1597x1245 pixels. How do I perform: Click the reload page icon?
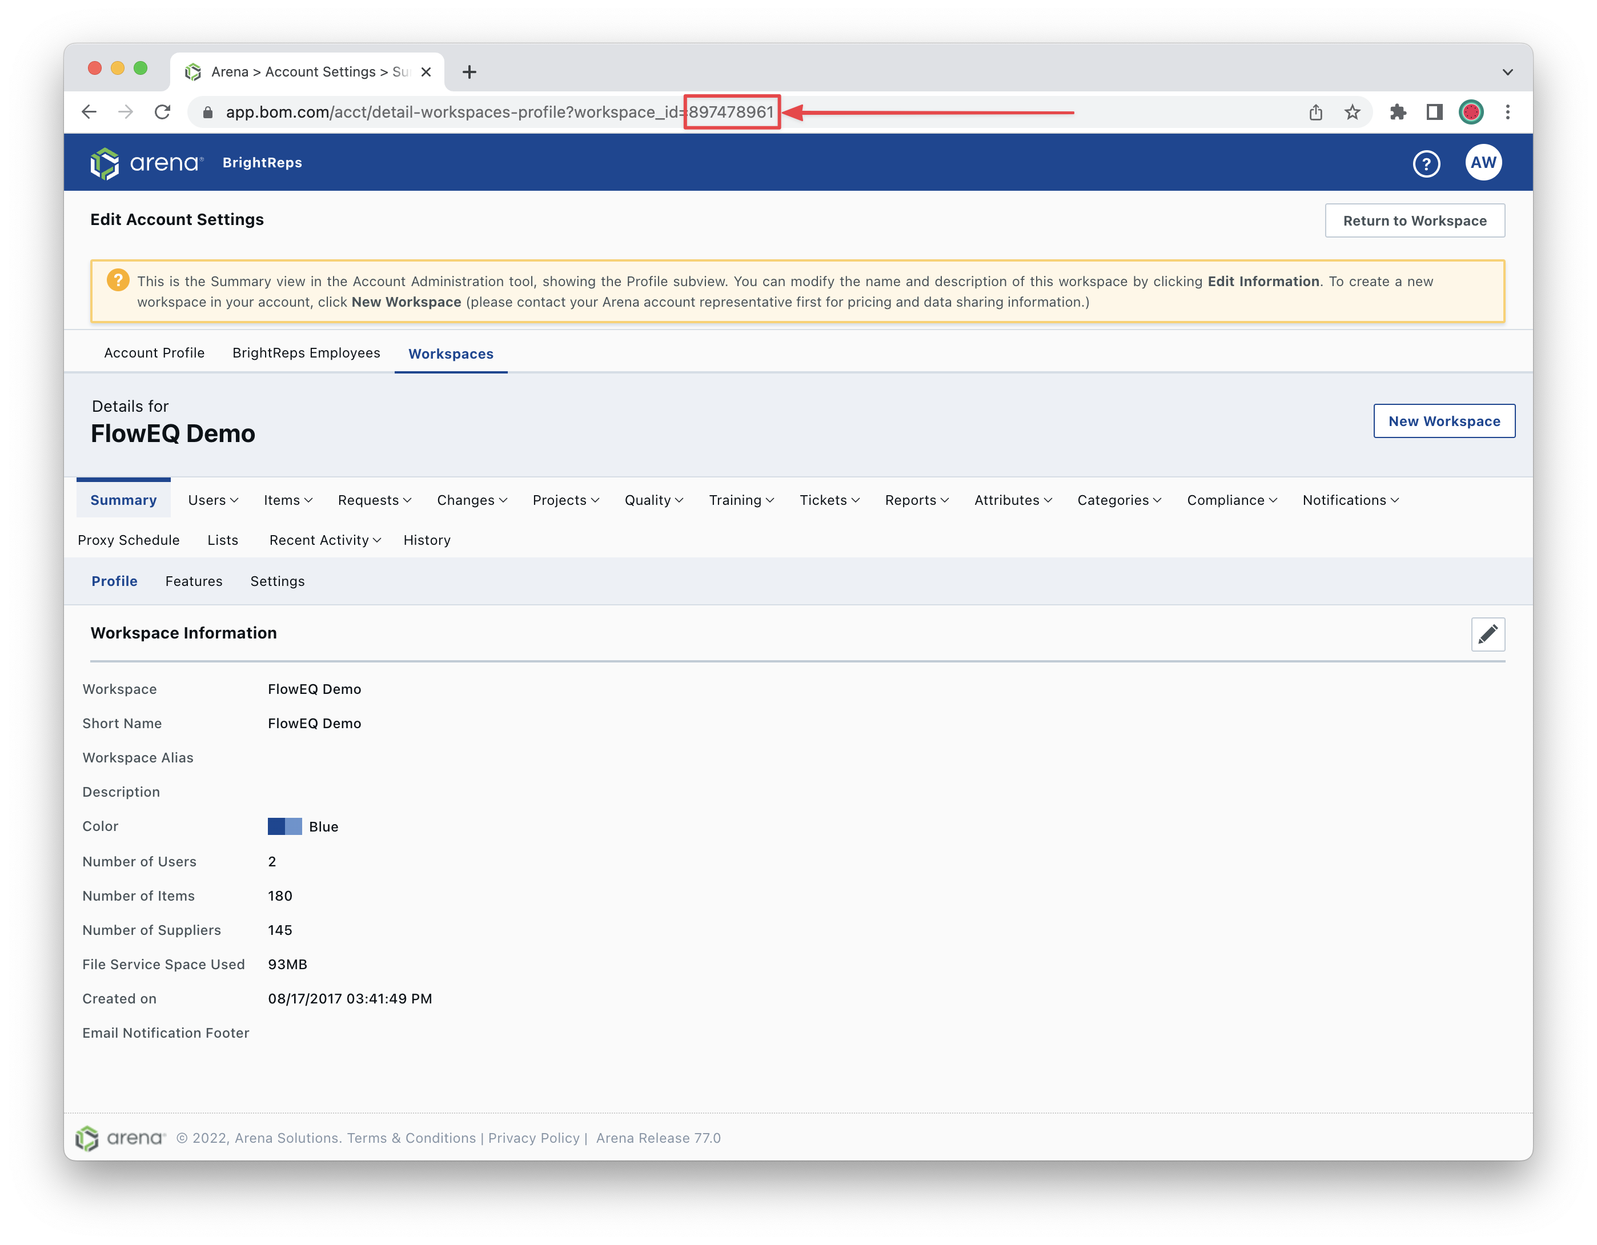(162, 112)
